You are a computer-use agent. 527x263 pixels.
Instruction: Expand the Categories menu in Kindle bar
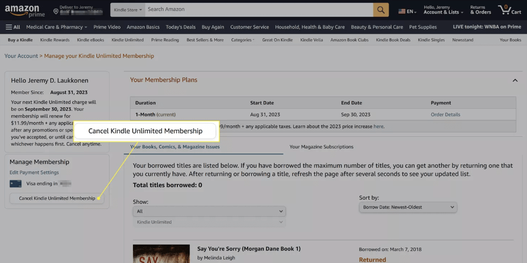coord(243,40)
